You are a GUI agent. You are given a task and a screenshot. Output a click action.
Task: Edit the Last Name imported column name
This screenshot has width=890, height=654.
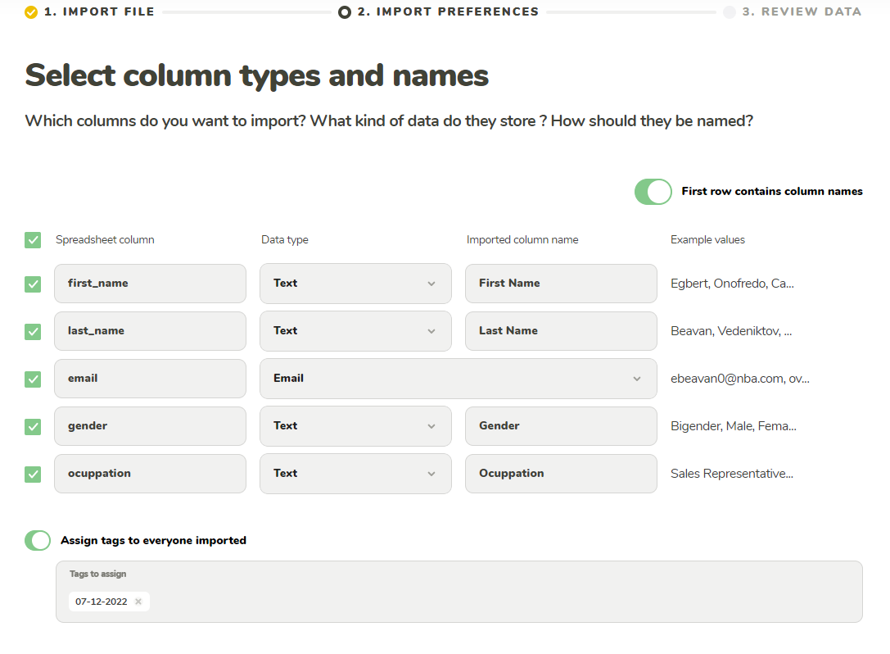[561, 331]
